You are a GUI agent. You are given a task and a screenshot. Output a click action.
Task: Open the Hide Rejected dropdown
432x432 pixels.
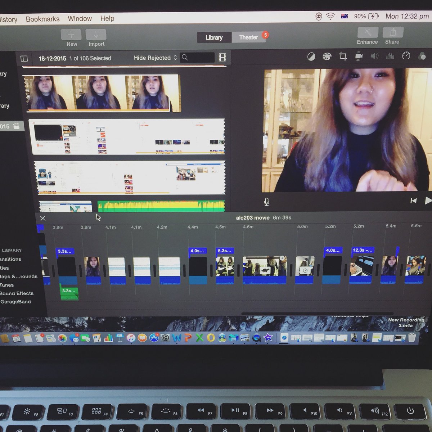(155, 58)
